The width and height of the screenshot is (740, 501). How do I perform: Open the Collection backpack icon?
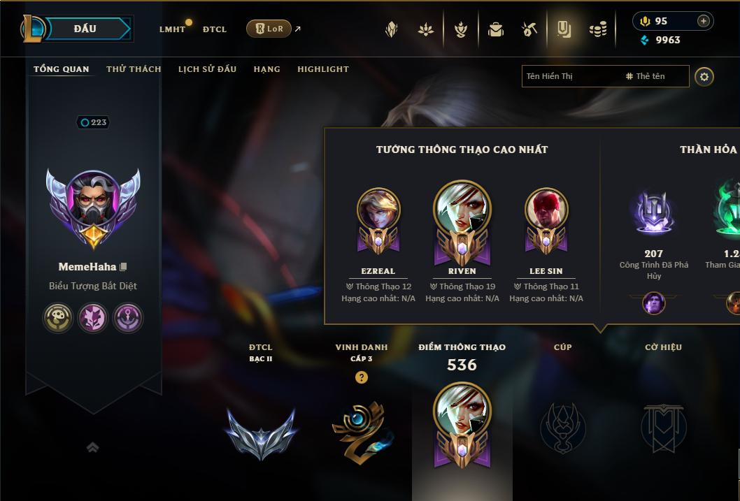pos(495,29)
